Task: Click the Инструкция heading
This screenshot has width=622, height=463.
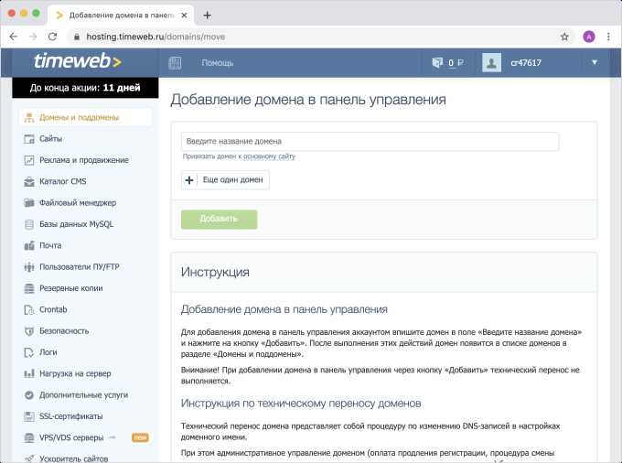Action: (x=215, y=272)
